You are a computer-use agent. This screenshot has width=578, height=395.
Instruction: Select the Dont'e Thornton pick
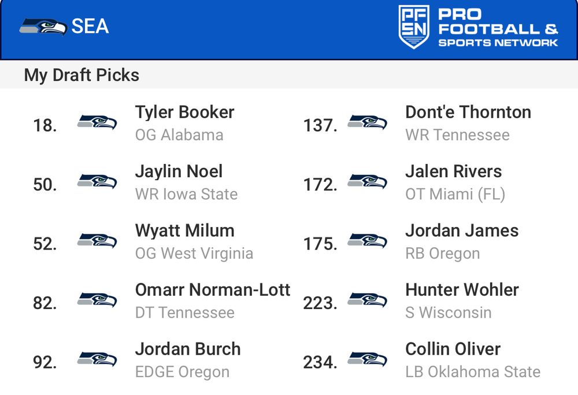point(468,112)
